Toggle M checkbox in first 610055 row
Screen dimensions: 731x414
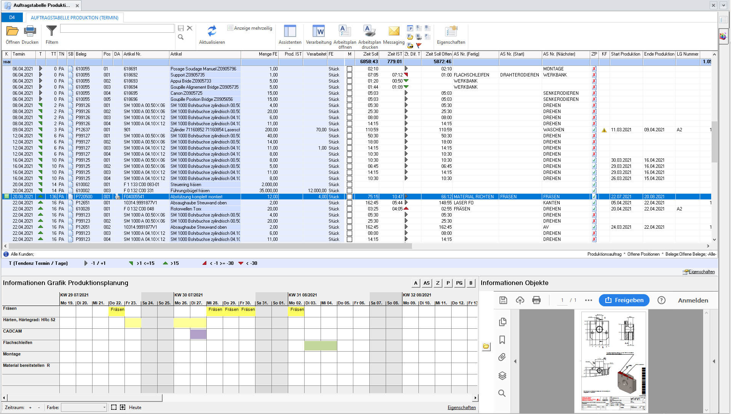350,69
